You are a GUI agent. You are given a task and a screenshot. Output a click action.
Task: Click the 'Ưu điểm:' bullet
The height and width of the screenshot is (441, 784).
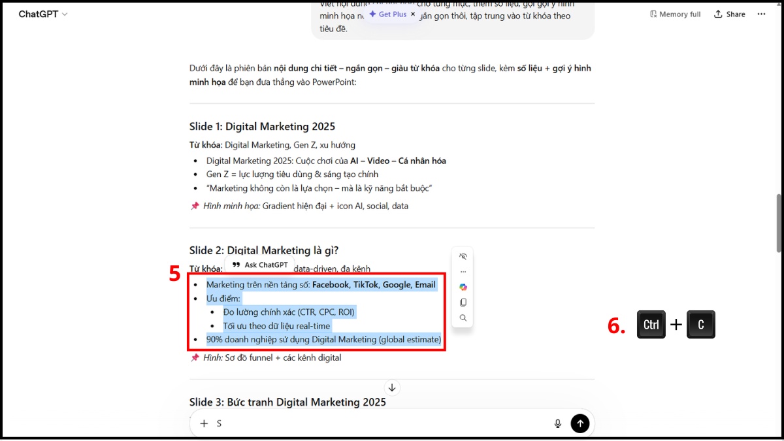(x=223, y=299)
